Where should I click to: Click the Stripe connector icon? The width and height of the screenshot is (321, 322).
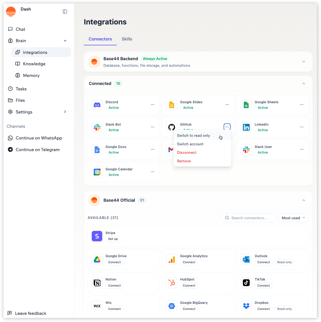pos(97,236)
